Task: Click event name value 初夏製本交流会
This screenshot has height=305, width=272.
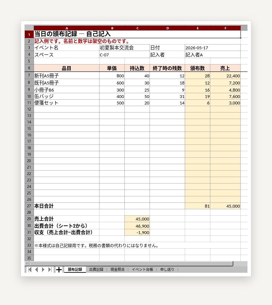Action: (x=124, y=48)
